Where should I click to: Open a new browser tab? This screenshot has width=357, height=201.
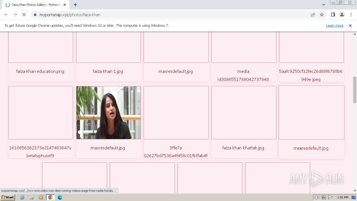(x=75, y=5)
